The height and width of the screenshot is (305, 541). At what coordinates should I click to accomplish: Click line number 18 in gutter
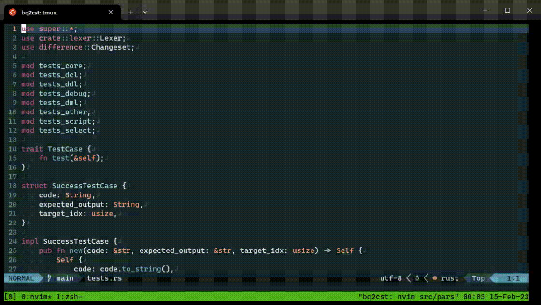tap(13, 186)
